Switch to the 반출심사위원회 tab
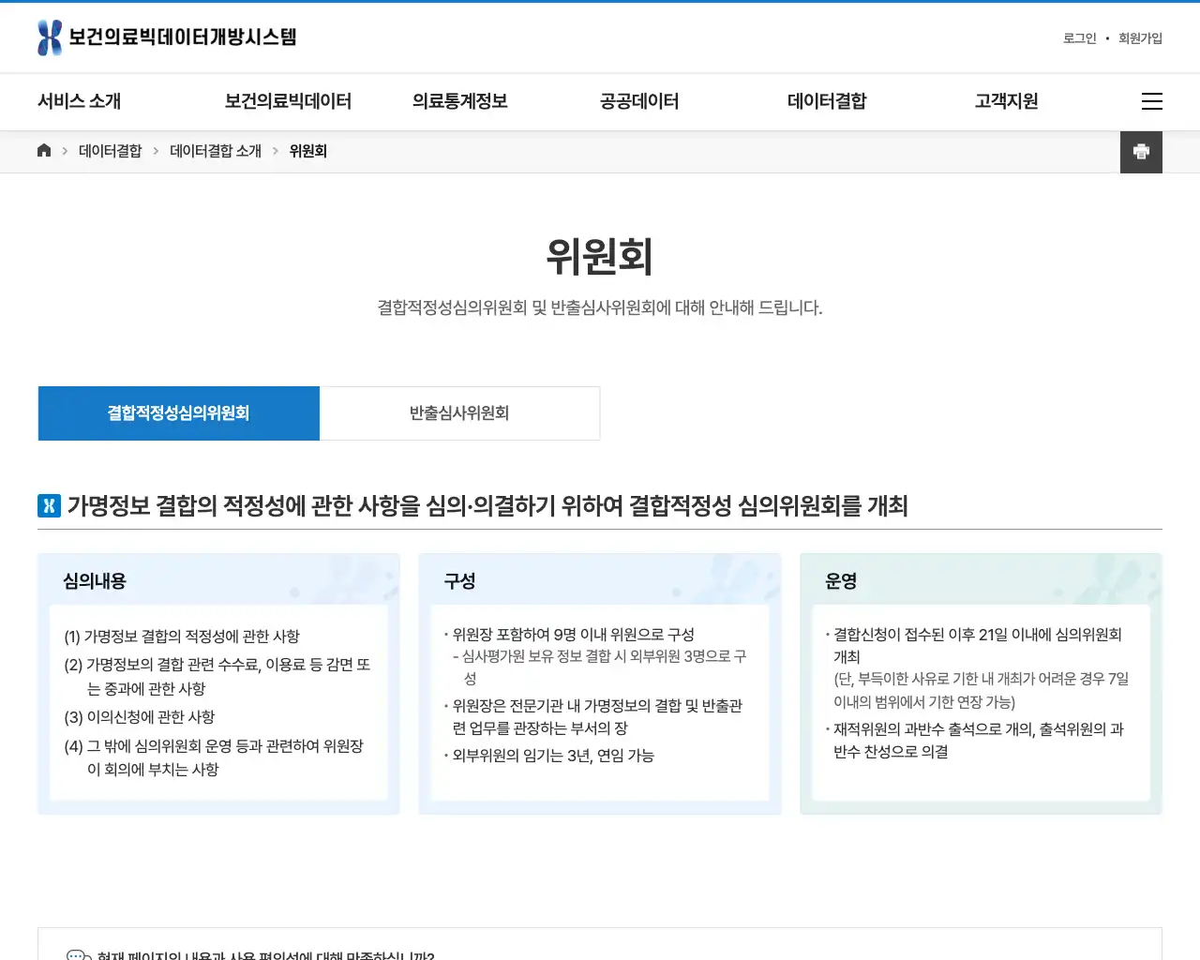 (459, 413)
